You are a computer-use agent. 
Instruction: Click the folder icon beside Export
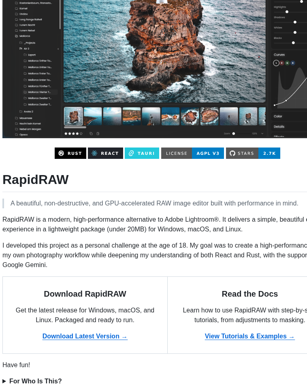click(x=25, y=55)
